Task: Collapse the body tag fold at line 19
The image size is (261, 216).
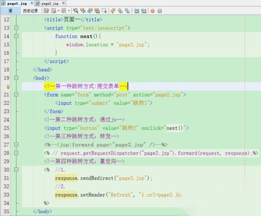Action: (x=16, y=78)
